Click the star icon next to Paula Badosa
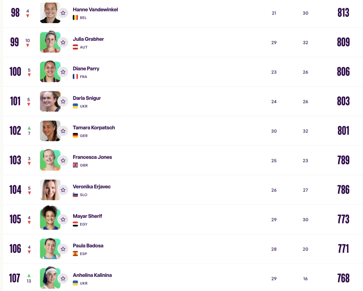 pyautogui.click(x=63, y=249)
